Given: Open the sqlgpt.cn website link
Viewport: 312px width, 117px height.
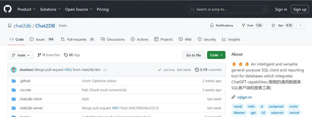Looking at the screenshot, I should point(244,97).
